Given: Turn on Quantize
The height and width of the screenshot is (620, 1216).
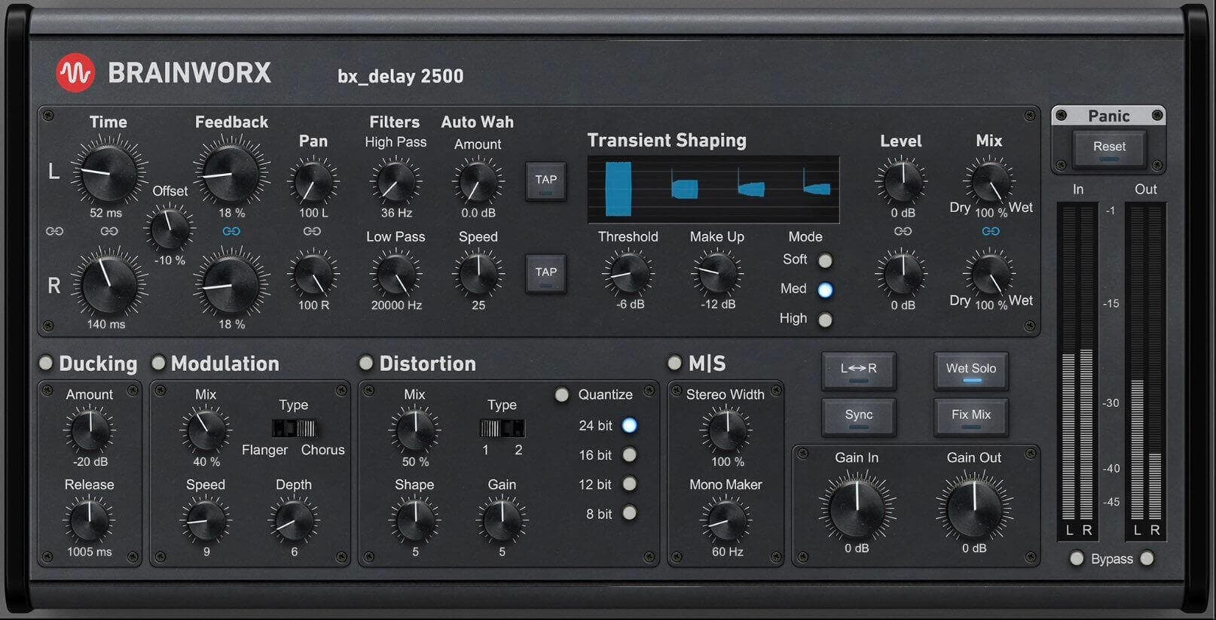Looking at the screenshot, I should 562,395.
